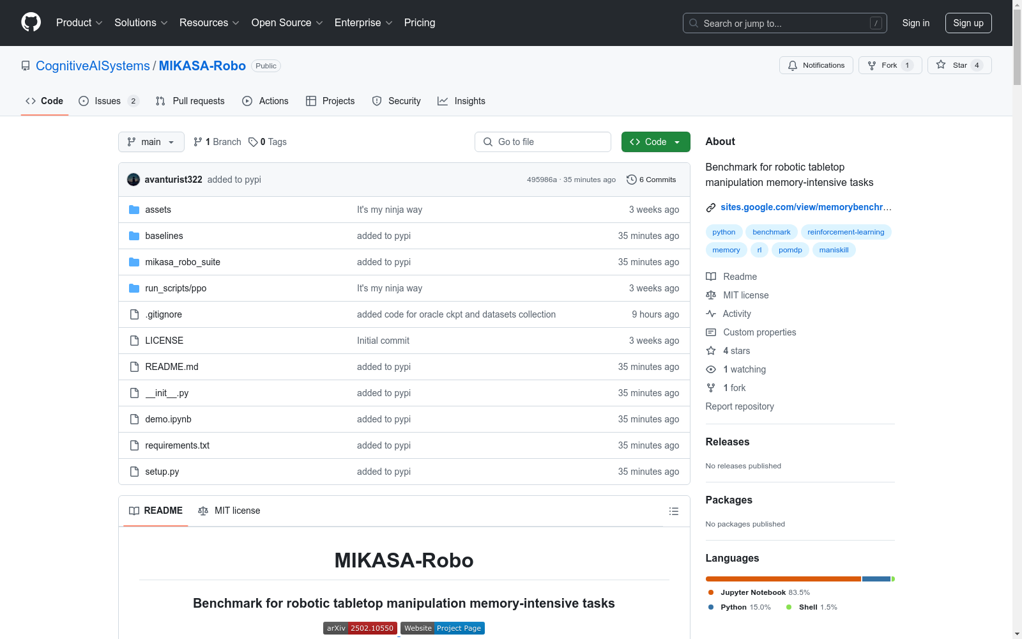The height and width of the screenshot is (639, 1022).
Task: Click the GitHub logo icon
Action: pos(31,22)
